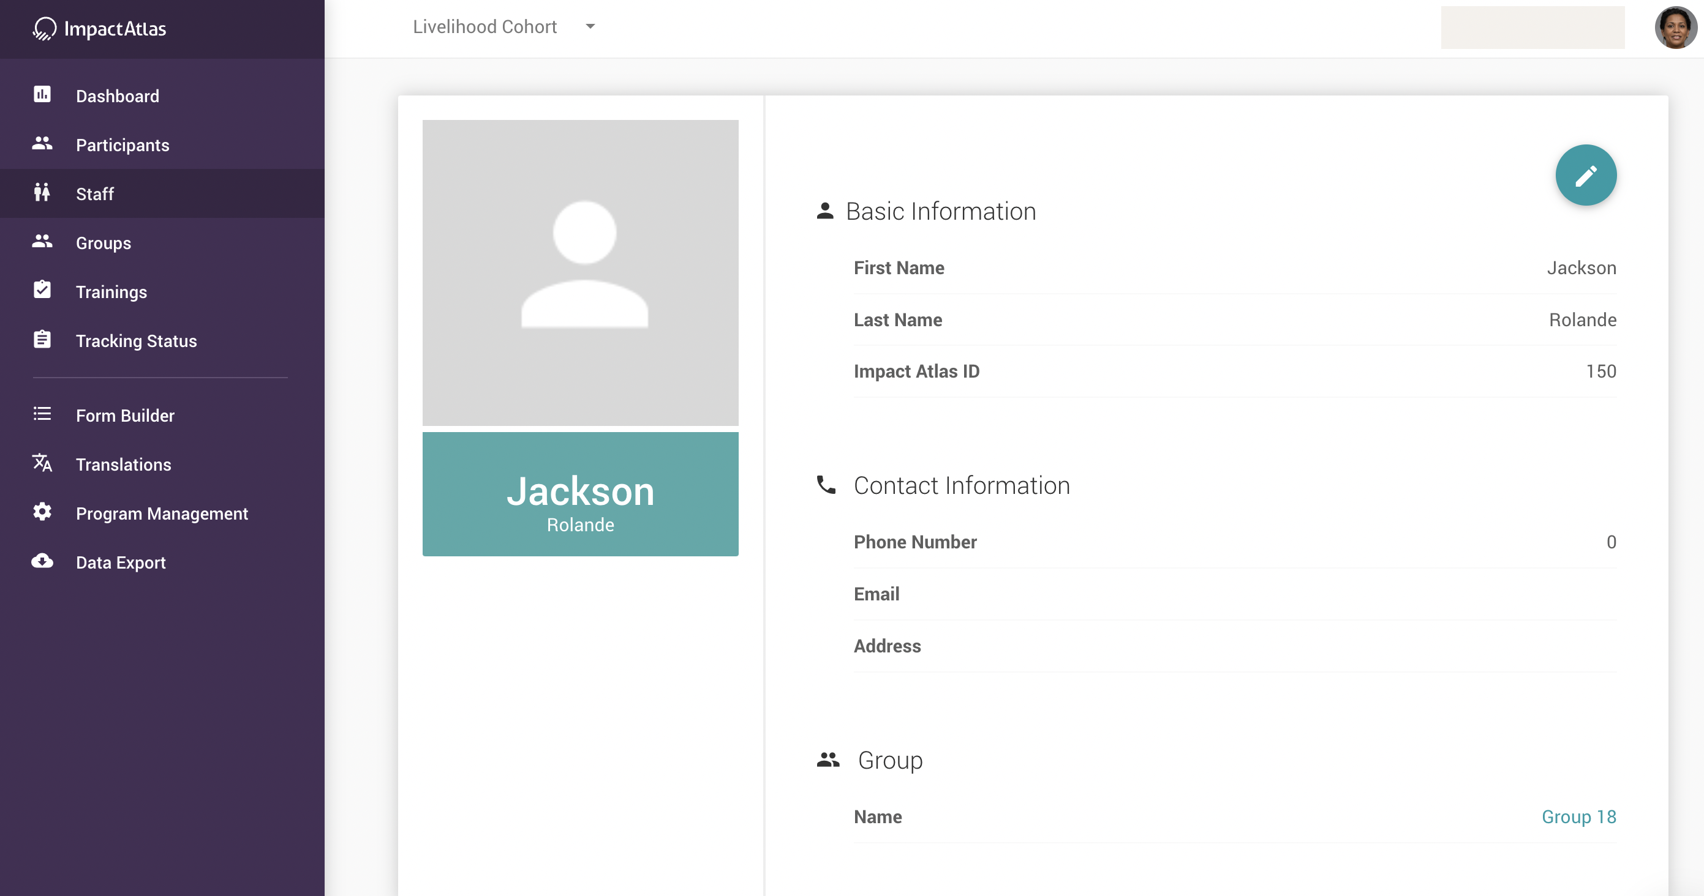Click the Trainings checklist icon
The width and height of the screenshot is (1704, 896).
(42, 291)
